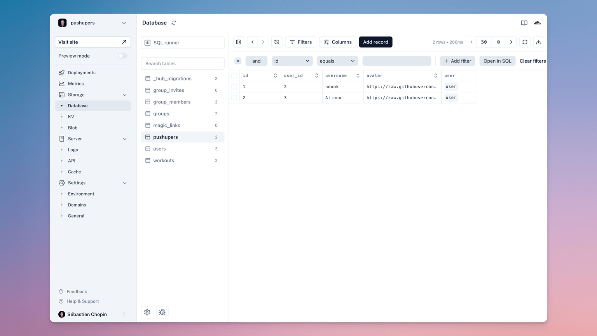Go to the Deployments page
This screenshot has width=597, height=336.
pyautogui.click(x=82, y=72)
